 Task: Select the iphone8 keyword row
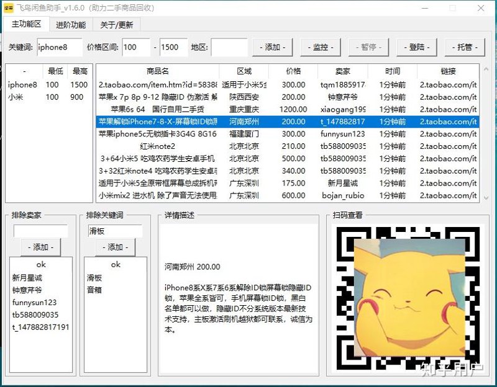pos(49,85)
